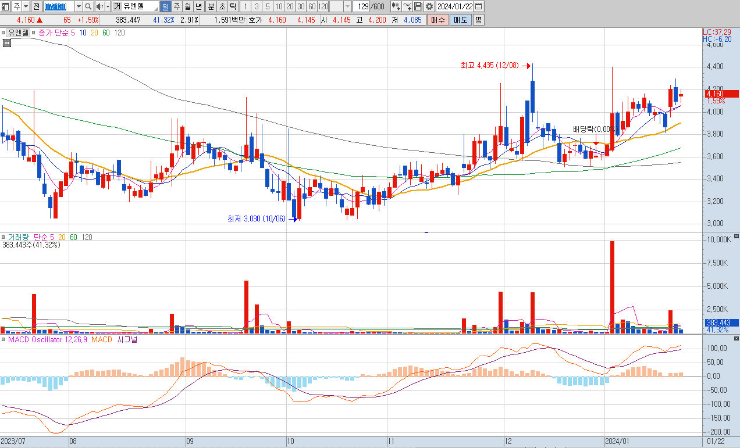Click the 2024/01/22 date field

454,6
